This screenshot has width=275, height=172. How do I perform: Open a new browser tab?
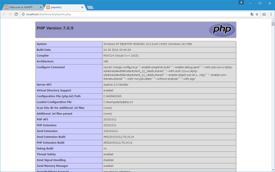click(90, 7)
